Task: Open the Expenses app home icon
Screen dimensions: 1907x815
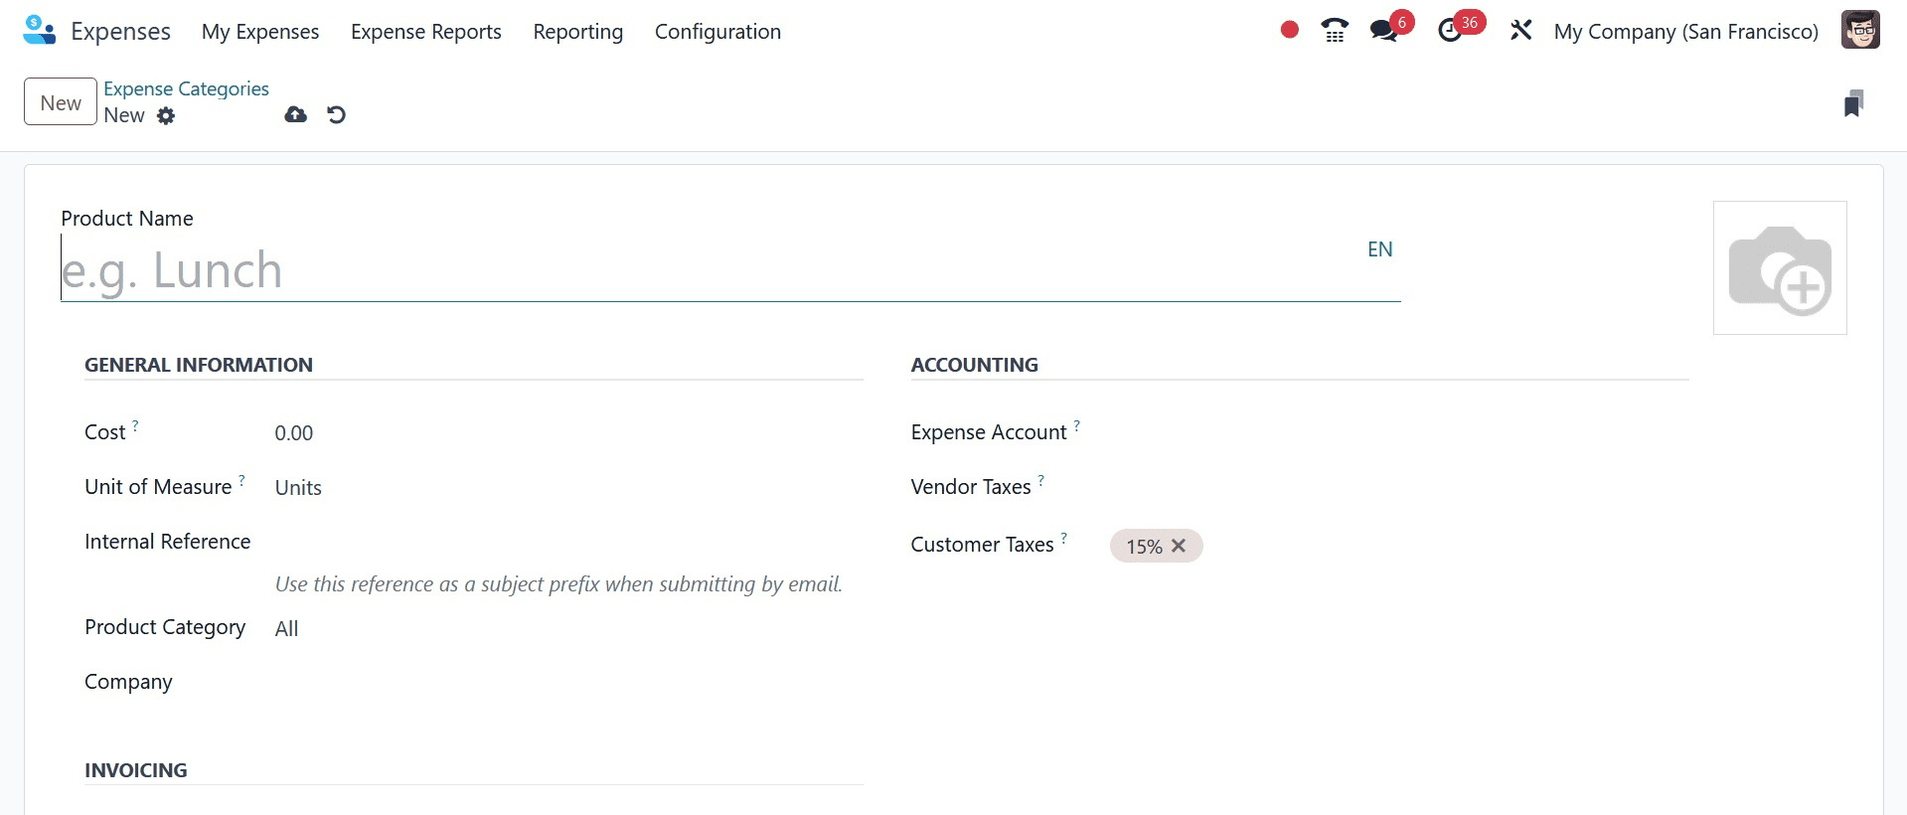Action: [39, 31]
